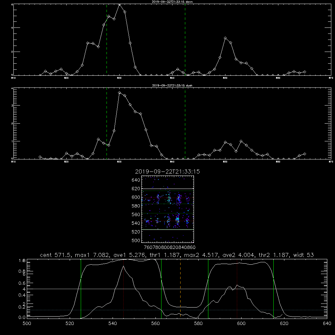
Task: Click the 'max2 4.517' value
Action: [201, 255]
